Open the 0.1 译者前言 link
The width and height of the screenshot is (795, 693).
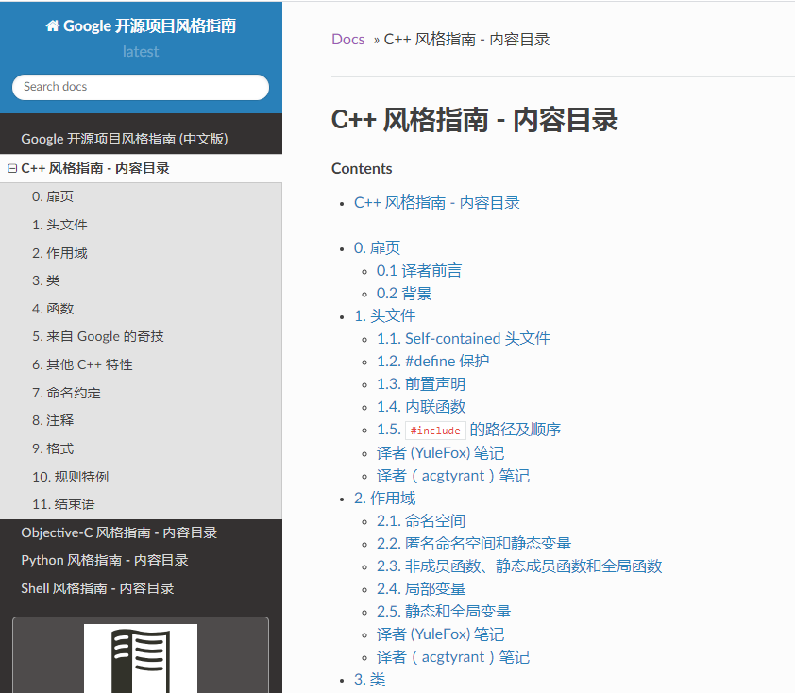tap(417, 270)
